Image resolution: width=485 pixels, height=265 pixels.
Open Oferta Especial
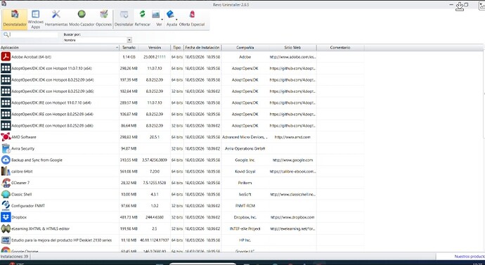pos(192,19)
